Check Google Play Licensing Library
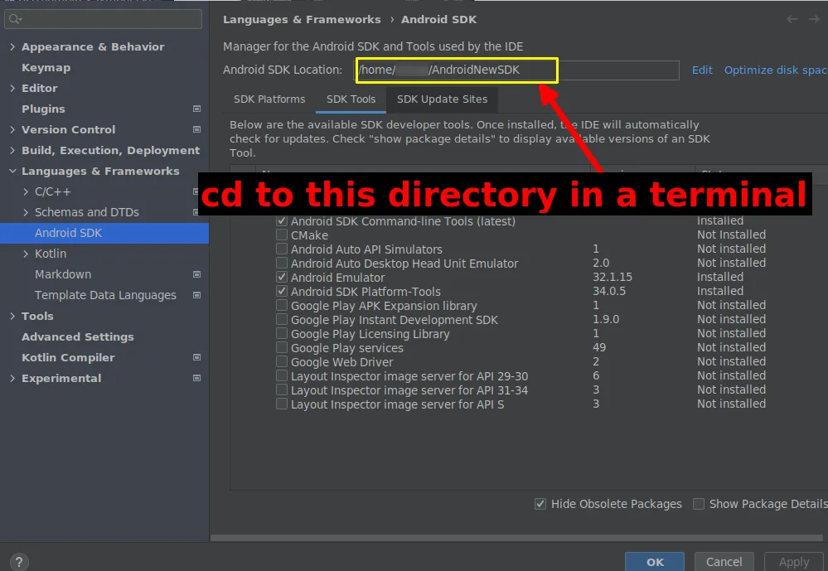 (282, 333)
